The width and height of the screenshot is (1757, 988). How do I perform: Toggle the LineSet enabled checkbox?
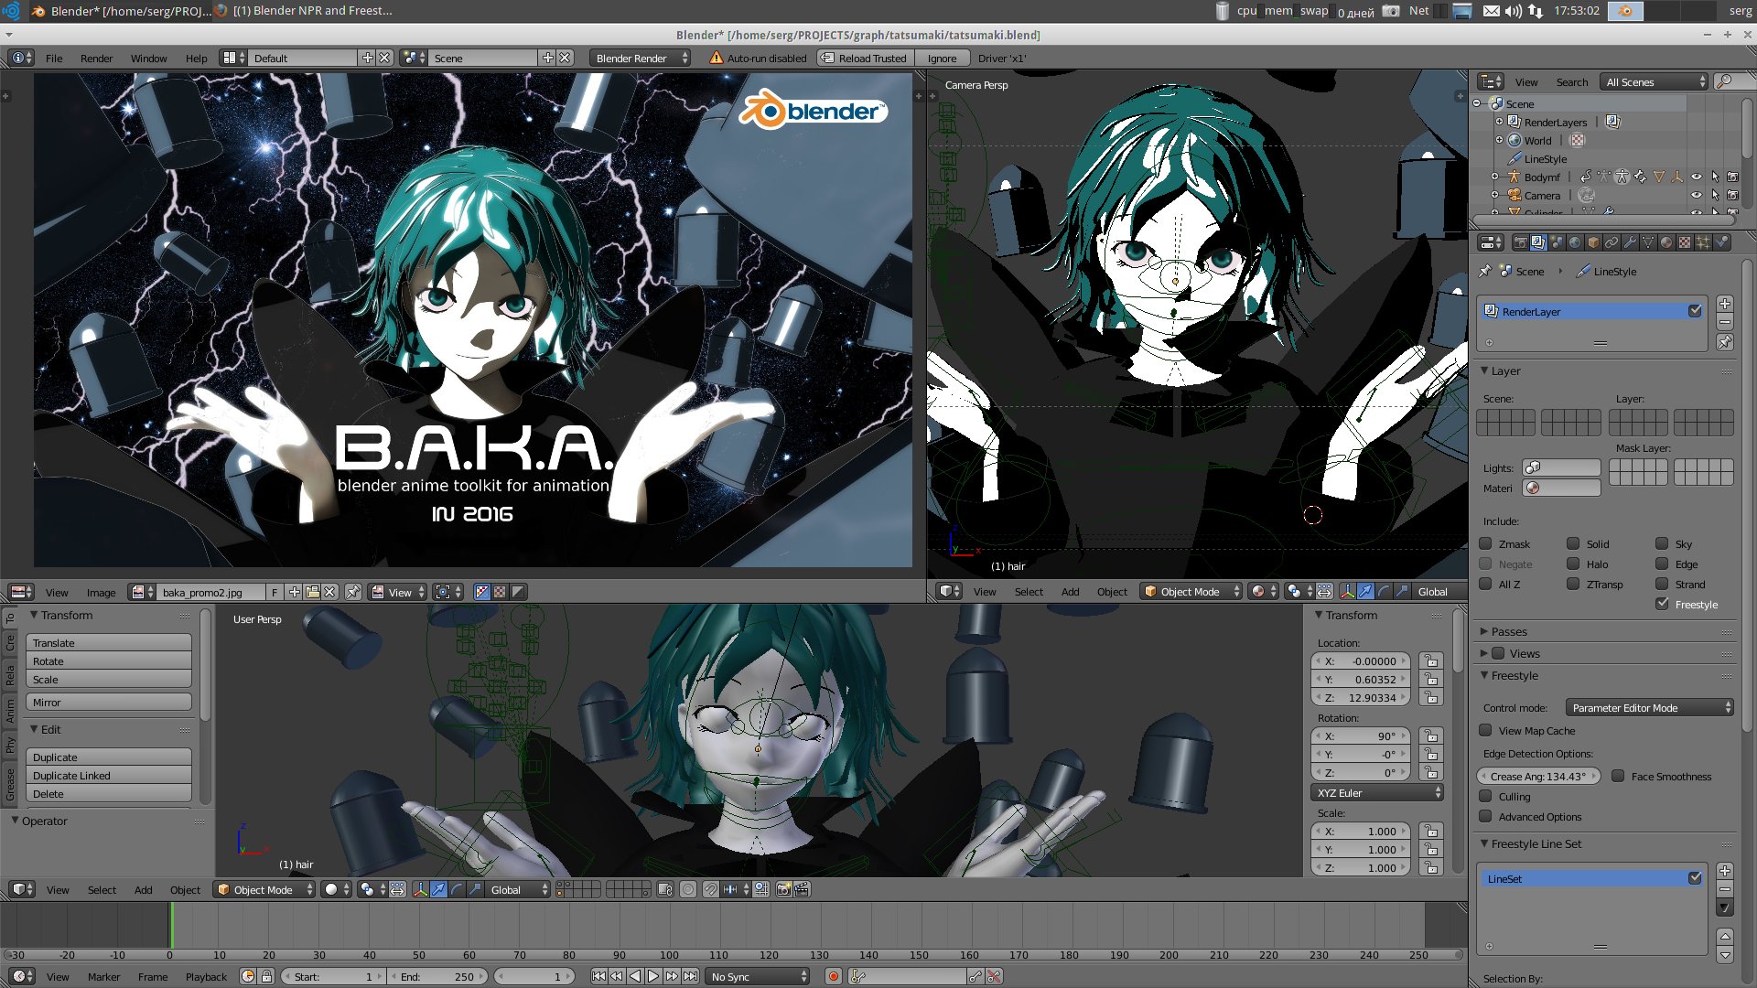(1695, 878)
